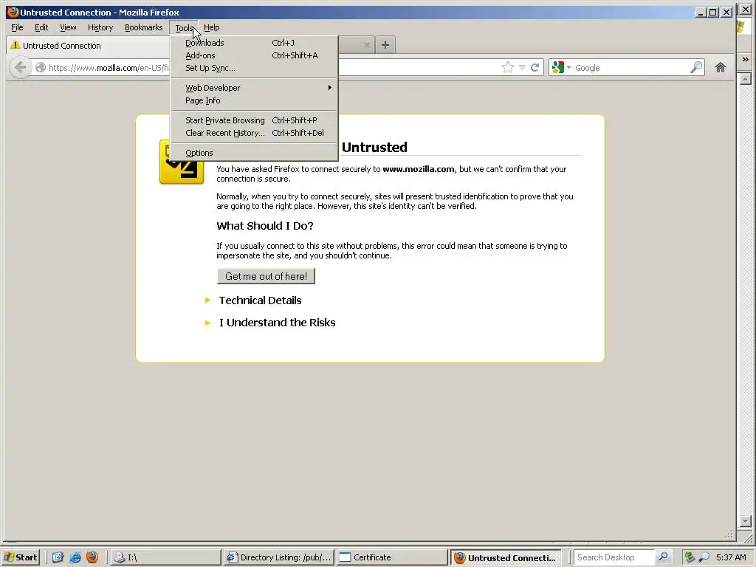Image resolution: width=756 pixels, height=567 pixels.
Task: Close the open Tools menu header
Action: click(x=184, y=27)
